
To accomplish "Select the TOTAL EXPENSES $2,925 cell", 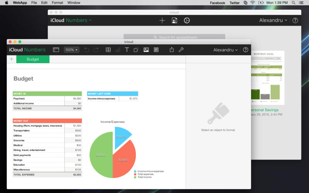I will [73, 175].
